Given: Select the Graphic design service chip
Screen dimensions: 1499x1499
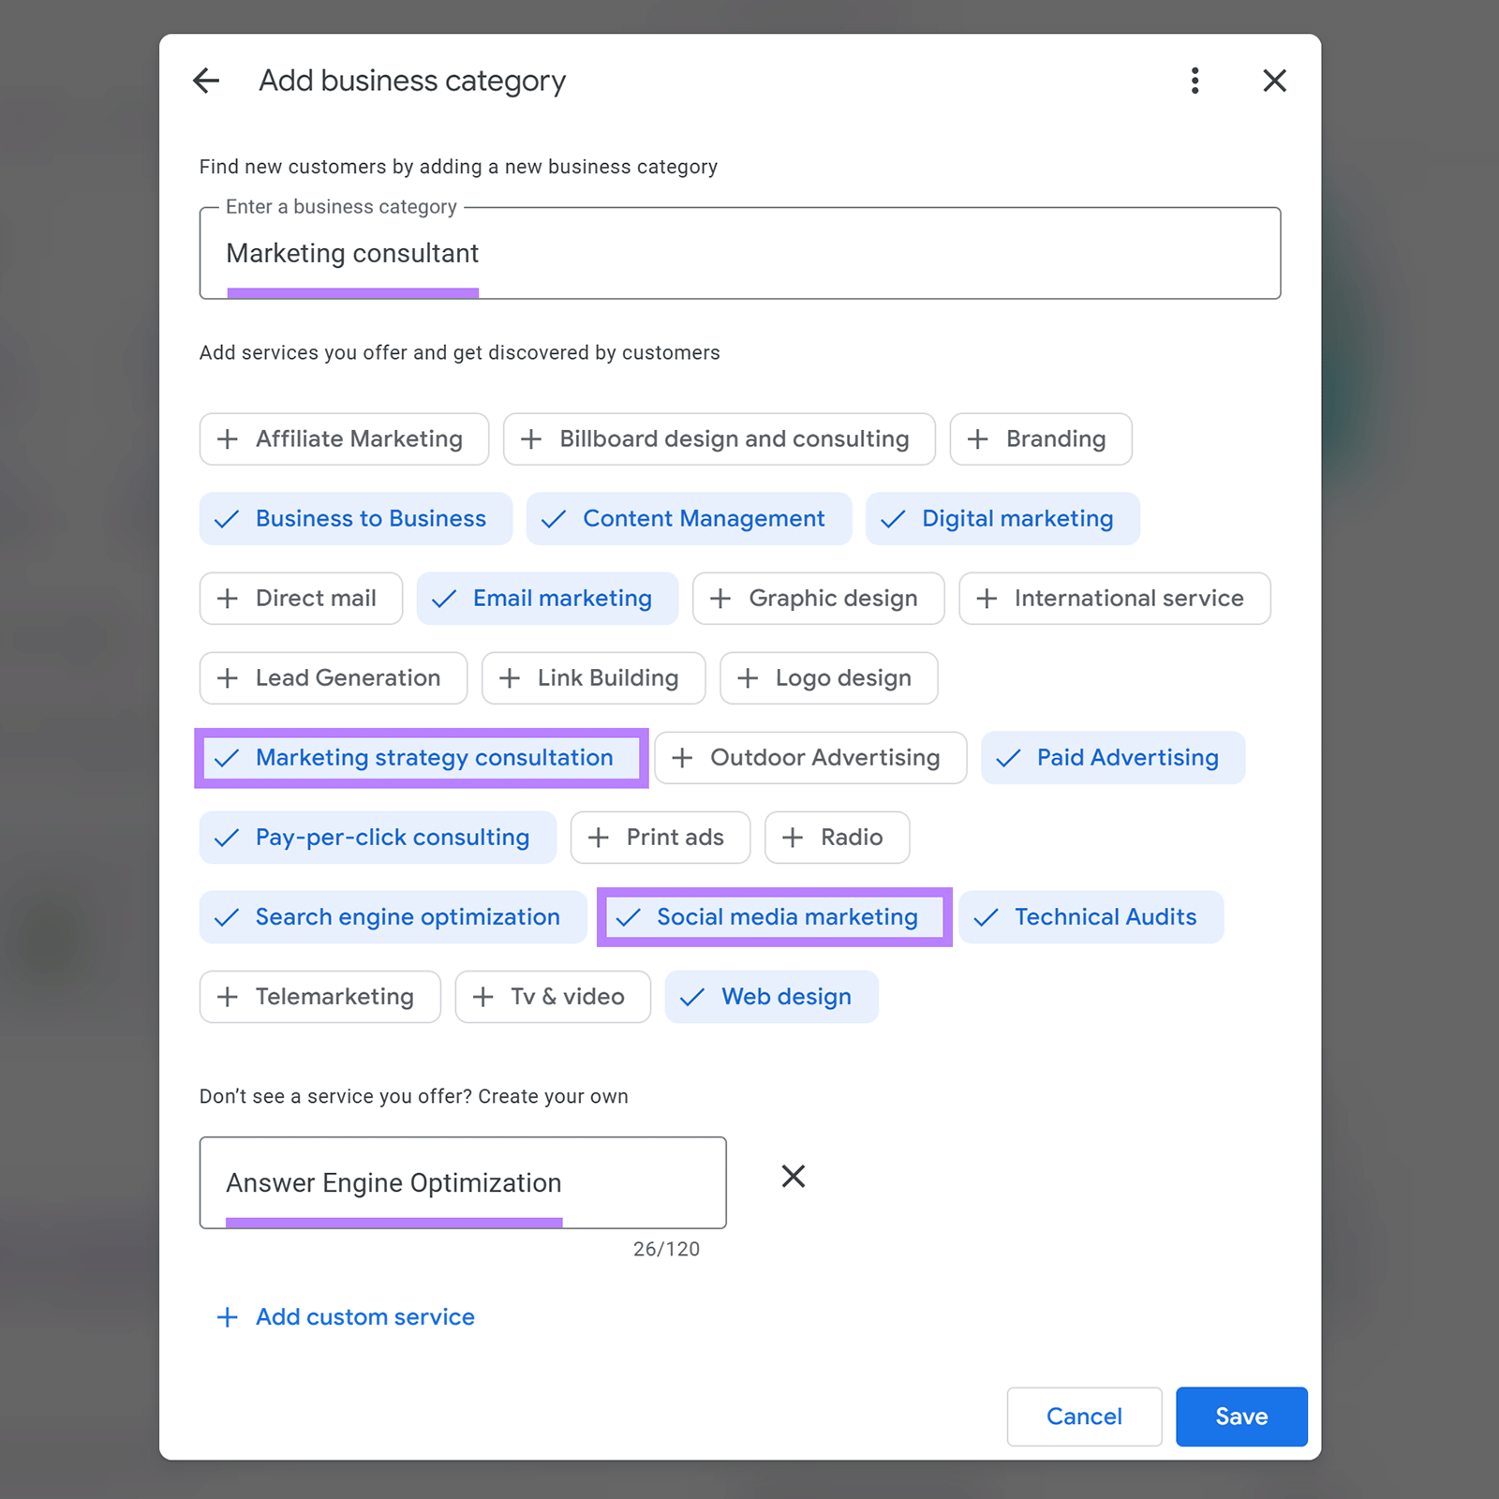Looking at the screenshot, I should (x=818, y=599).
